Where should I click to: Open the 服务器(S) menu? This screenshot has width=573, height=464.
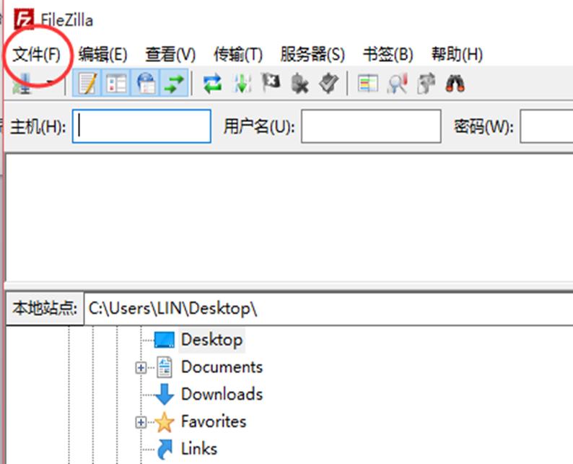[312, 55]
